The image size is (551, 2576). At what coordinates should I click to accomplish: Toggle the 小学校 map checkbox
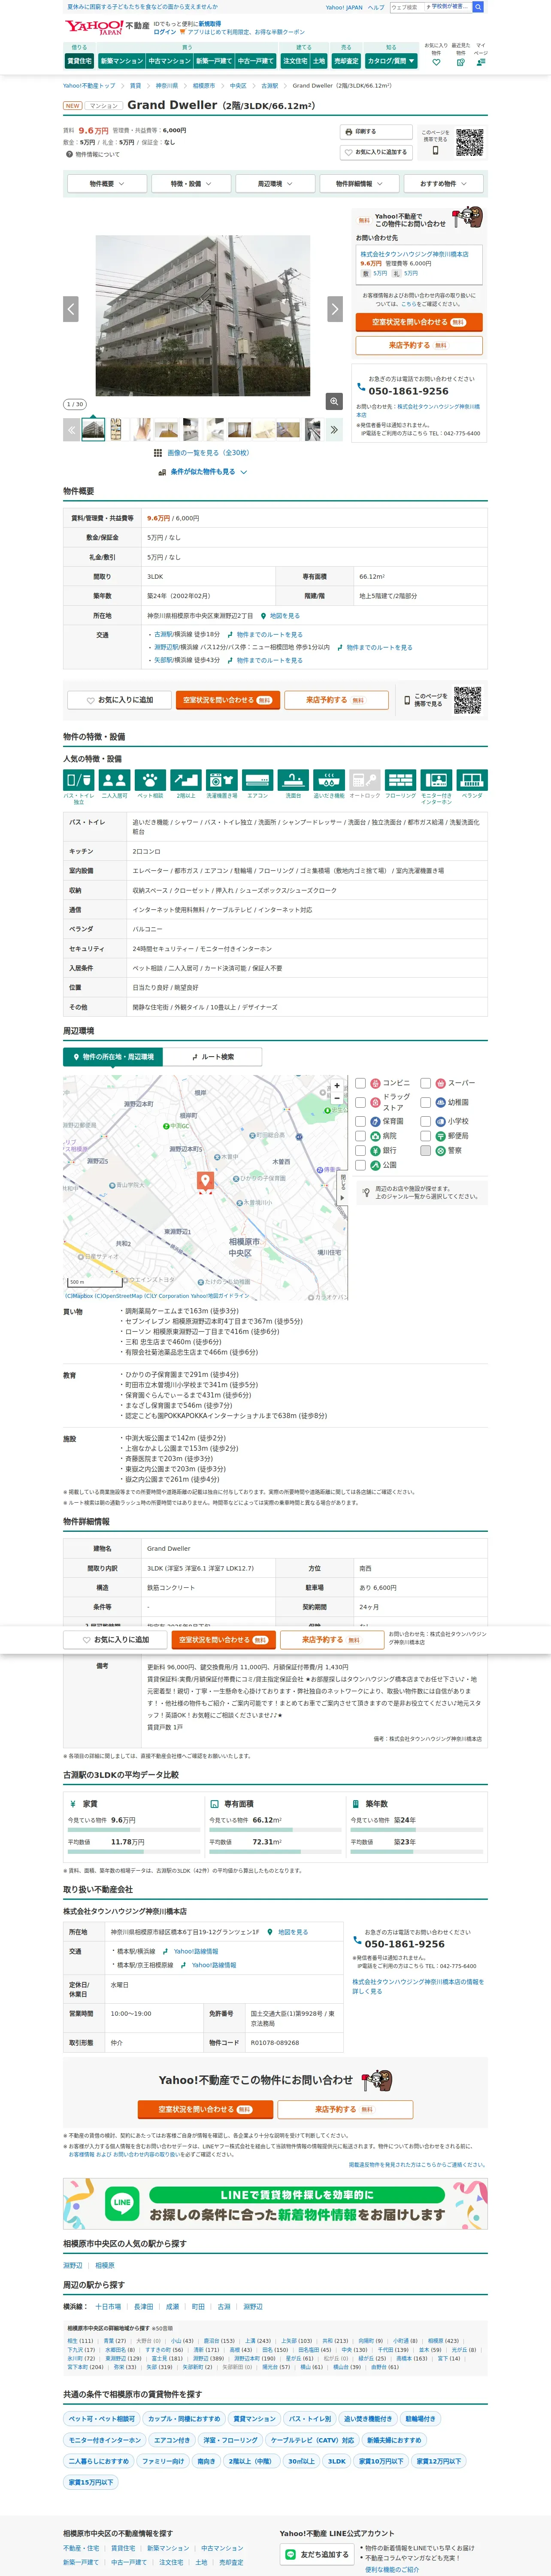click(426, 1122)
